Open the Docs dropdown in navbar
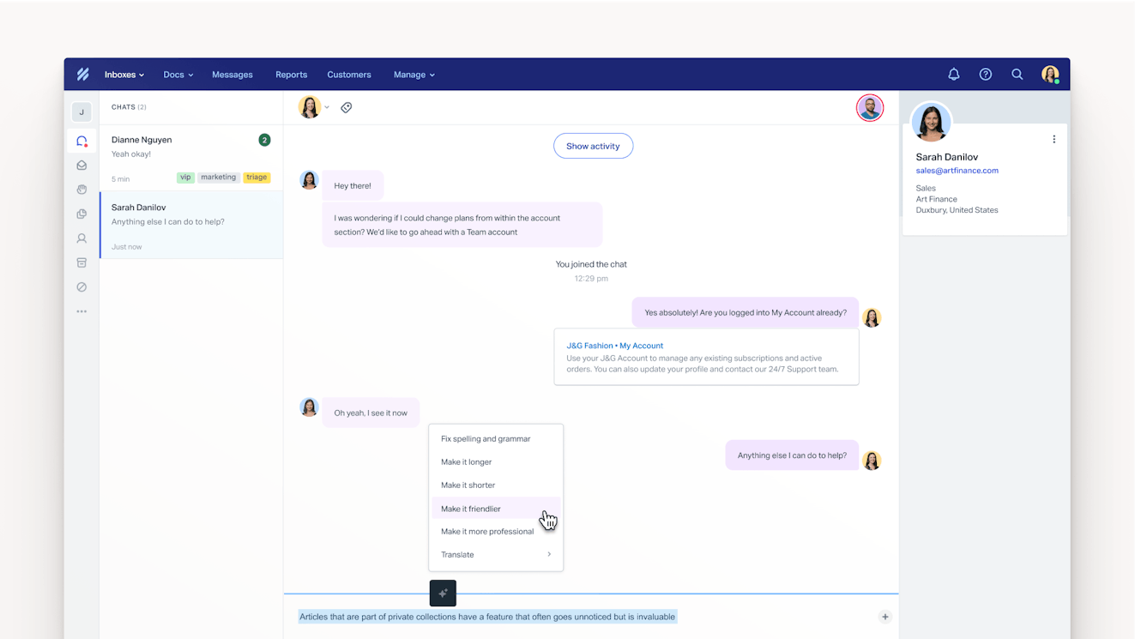1135x639 pixels. [x=178, y=75]
